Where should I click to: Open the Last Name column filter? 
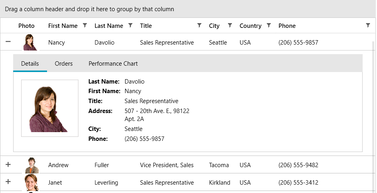tap(130, 25)
